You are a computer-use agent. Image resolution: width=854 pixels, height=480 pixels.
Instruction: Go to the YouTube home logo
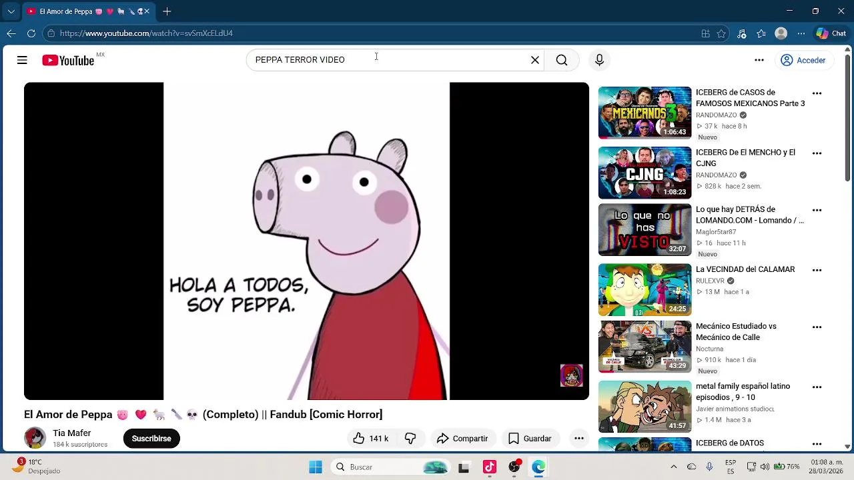(x=68, y=60)
